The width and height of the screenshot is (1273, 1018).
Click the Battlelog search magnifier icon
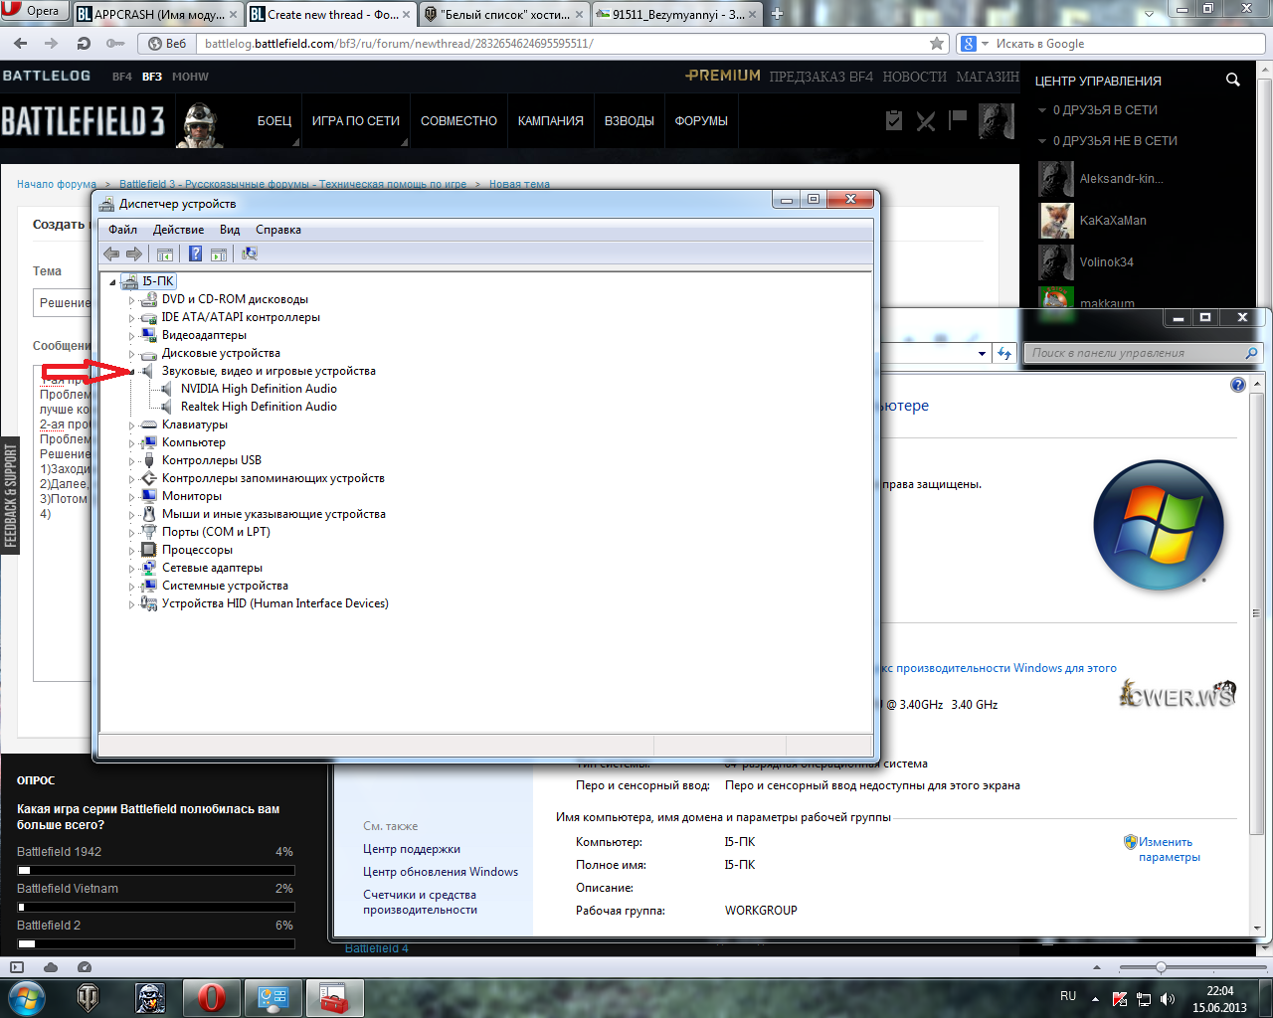1233,81
